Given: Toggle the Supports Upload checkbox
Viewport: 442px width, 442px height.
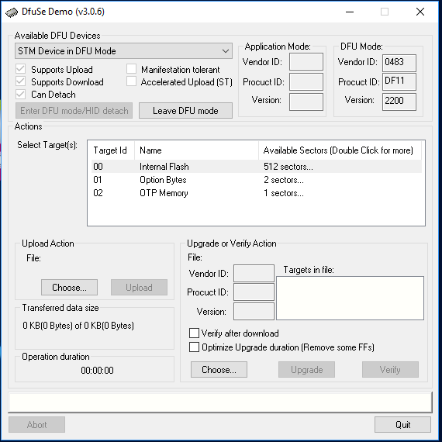Looking at the screenshot, I should [x=21, y=69].
